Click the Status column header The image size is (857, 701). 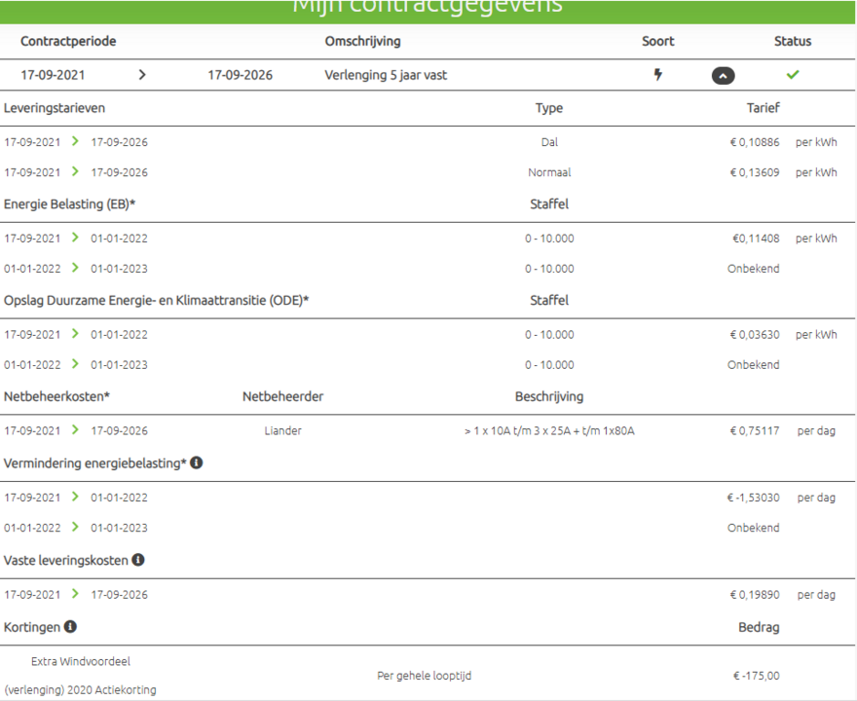[x=792, y=42]
